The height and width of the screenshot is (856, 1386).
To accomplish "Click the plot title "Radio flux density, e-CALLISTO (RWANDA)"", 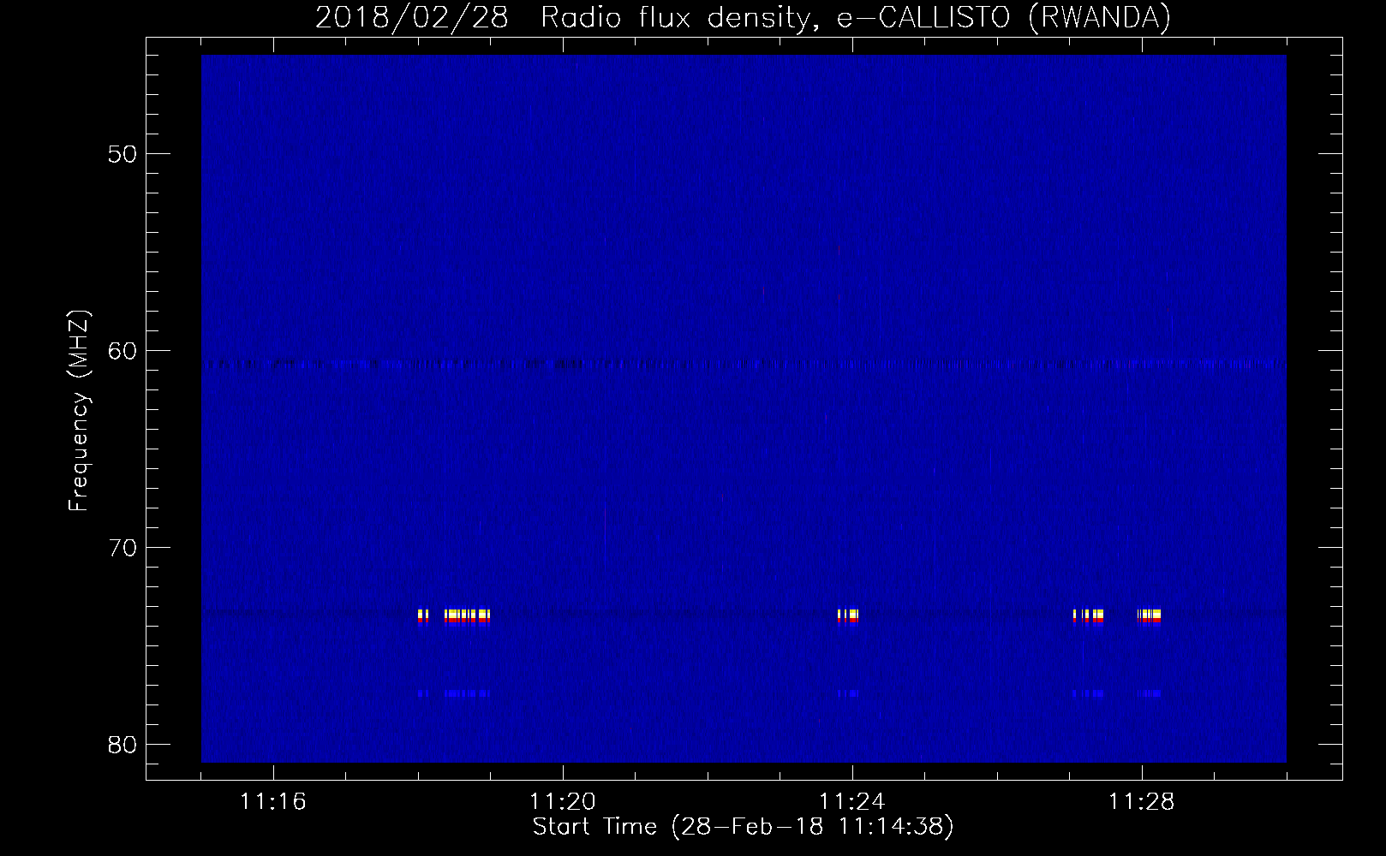I will pyautogui.click(x=855, y=18).
